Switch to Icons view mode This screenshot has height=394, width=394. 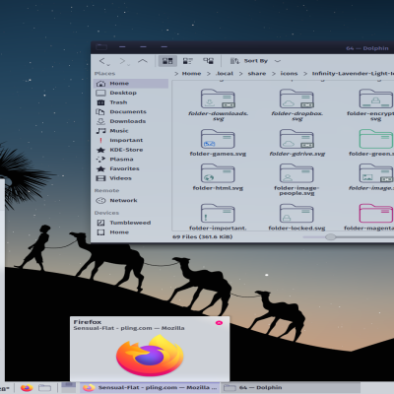(x=167, y=61)
